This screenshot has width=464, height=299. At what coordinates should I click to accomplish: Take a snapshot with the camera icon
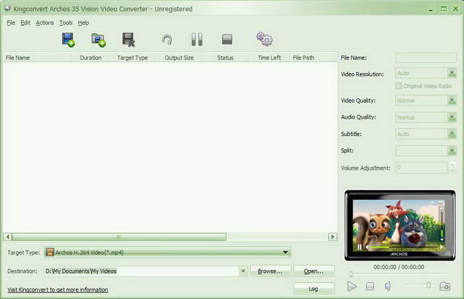point(445,286)
